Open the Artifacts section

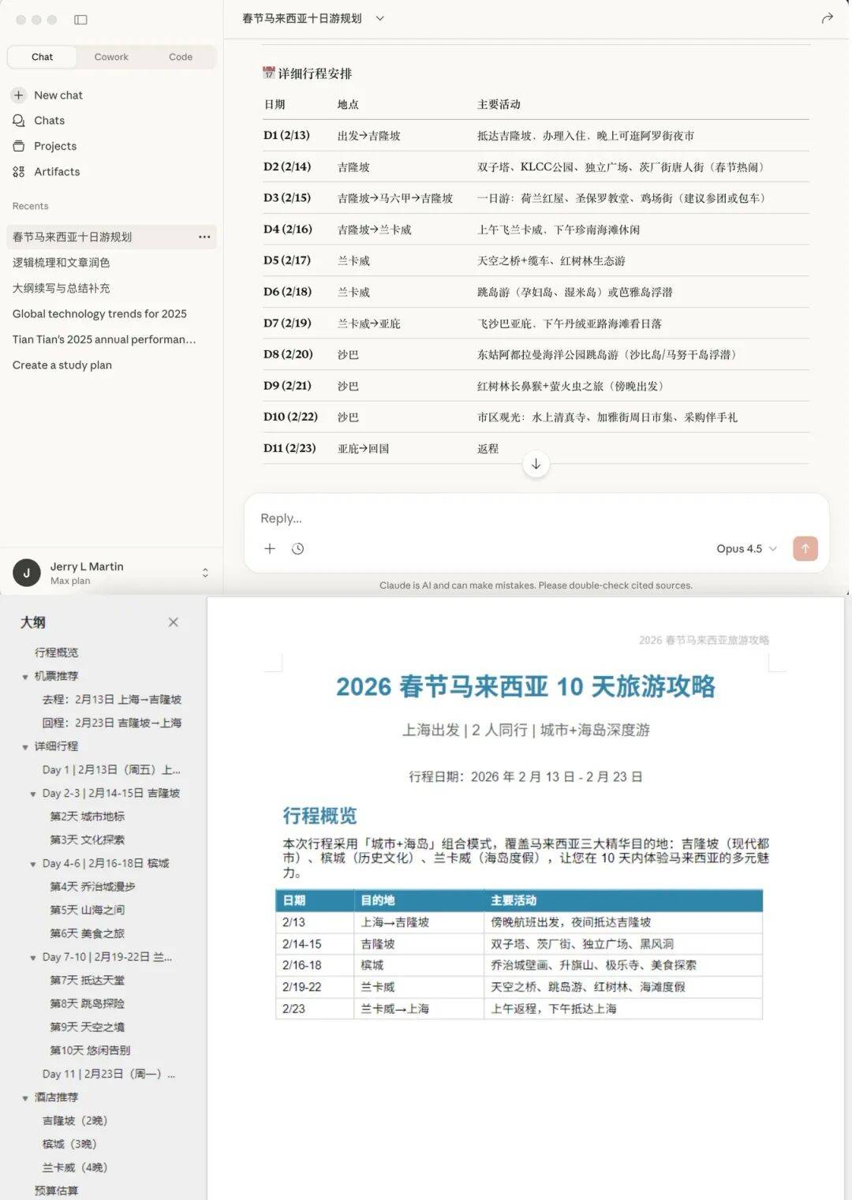57,171
